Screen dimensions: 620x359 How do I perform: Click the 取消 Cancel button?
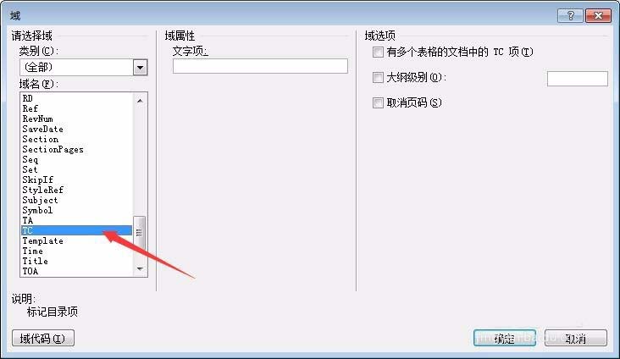click(x=575, y=338)
